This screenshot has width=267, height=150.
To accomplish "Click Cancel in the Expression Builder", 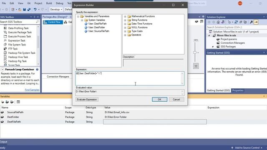I will point(176,100).
